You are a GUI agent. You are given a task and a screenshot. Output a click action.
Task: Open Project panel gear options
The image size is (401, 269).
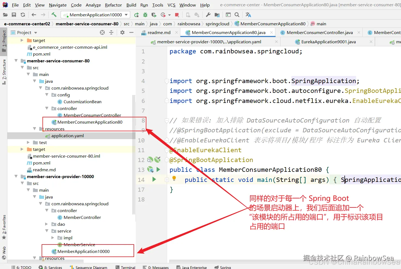(x=122, y=32)
